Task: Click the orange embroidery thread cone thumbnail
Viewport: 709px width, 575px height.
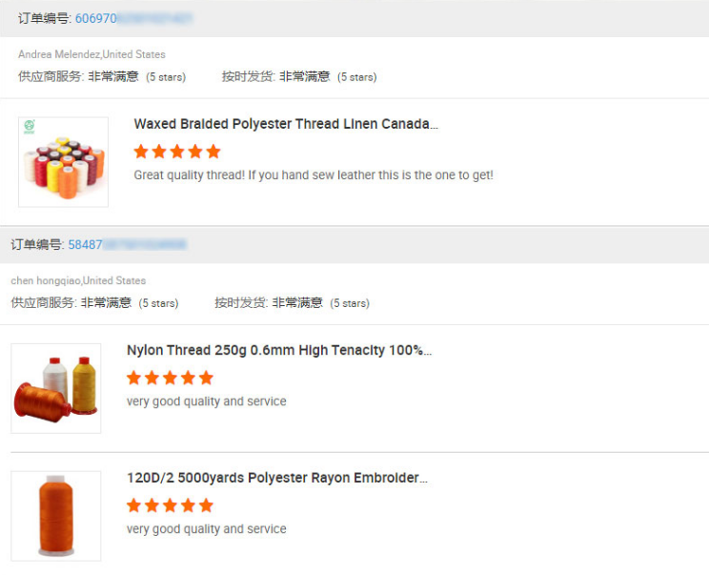Action: (x=55, y=515)
